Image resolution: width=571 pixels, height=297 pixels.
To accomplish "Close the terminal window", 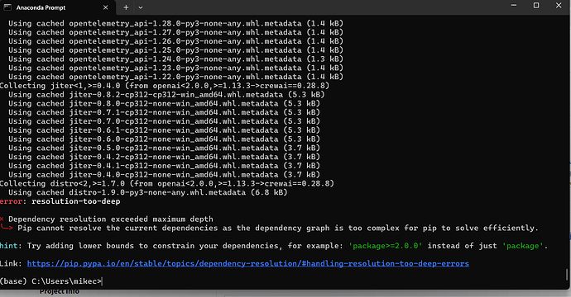I will (559, 6).
